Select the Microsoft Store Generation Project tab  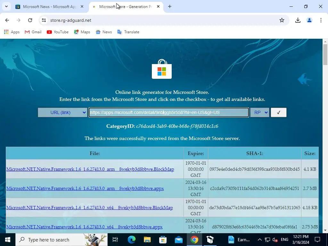pyautogui.click(x=126, y=6)
